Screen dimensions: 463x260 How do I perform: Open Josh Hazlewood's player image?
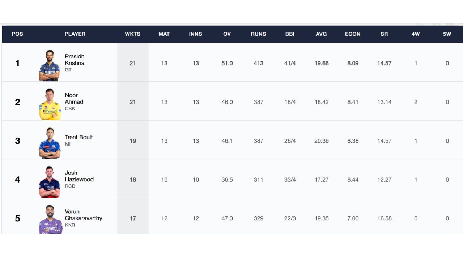tap(50, 182)
